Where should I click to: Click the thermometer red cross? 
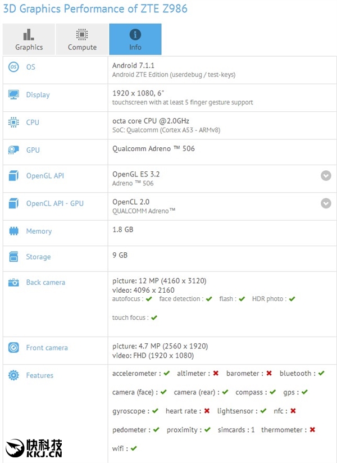coord(312,430)
